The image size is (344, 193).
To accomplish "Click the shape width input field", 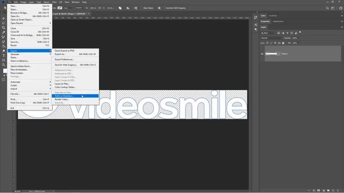I will (93, 8).
